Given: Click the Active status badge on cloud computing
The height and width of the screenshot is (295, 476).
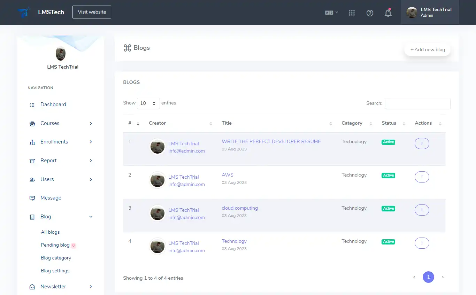Looking at the screenshot, I should click(388, 208).
